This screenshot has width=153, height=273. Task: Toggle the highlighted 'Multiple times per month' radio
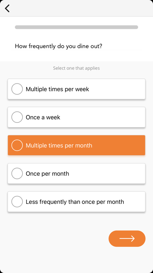pos(17,145)
